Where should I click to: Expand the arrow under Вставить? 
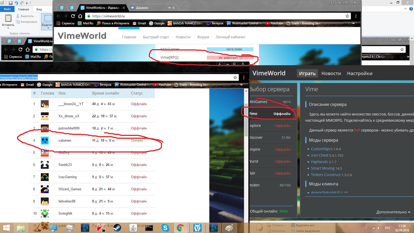pyautogui.click(x=8, y=28)
